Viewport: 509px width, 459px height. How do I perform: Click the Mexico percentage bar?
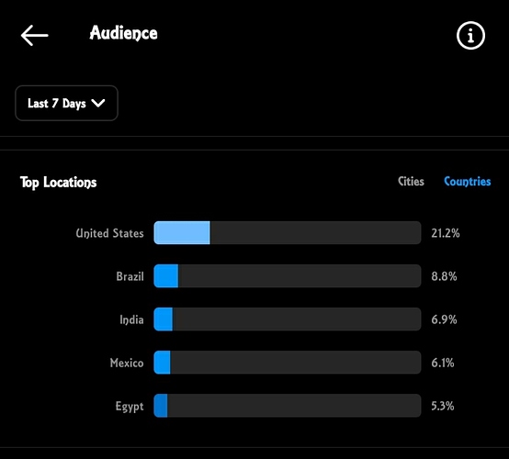click(x=288, y=363)
